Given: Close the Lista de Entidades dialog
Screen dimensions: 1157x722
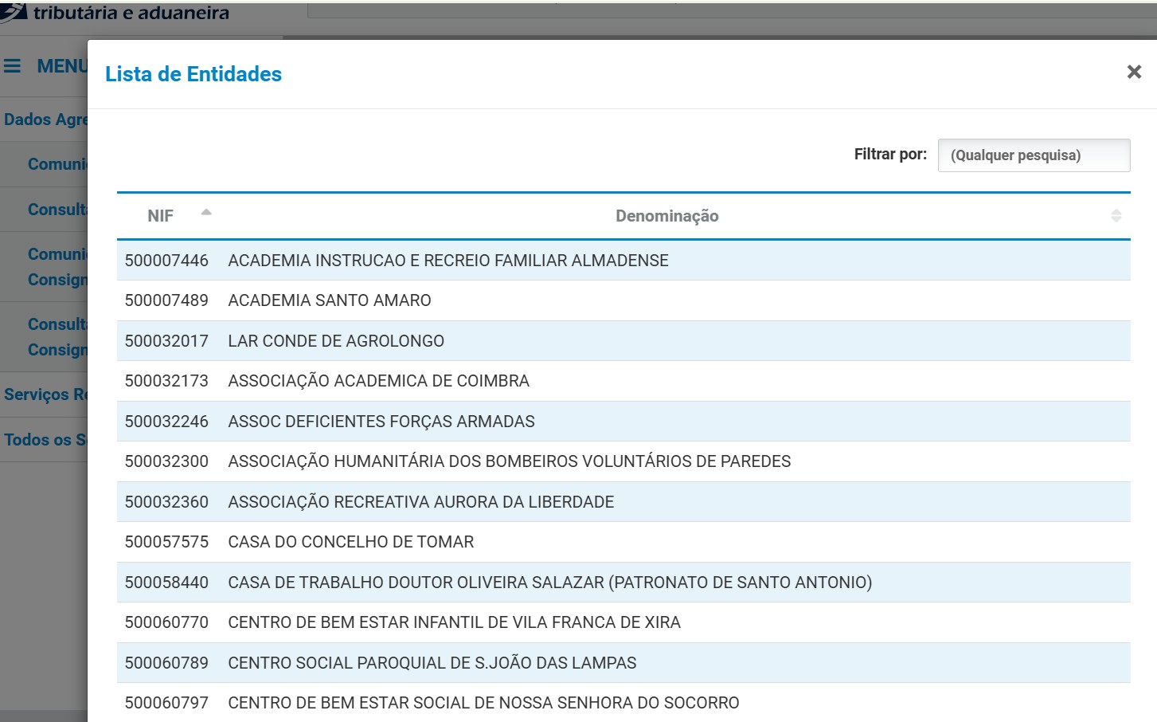Looking at the screenshot, I should coord(1134,73).
